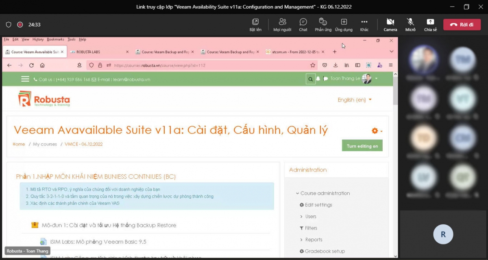
Task: Click Firefox home icon
Action: [x=42, y=65]
